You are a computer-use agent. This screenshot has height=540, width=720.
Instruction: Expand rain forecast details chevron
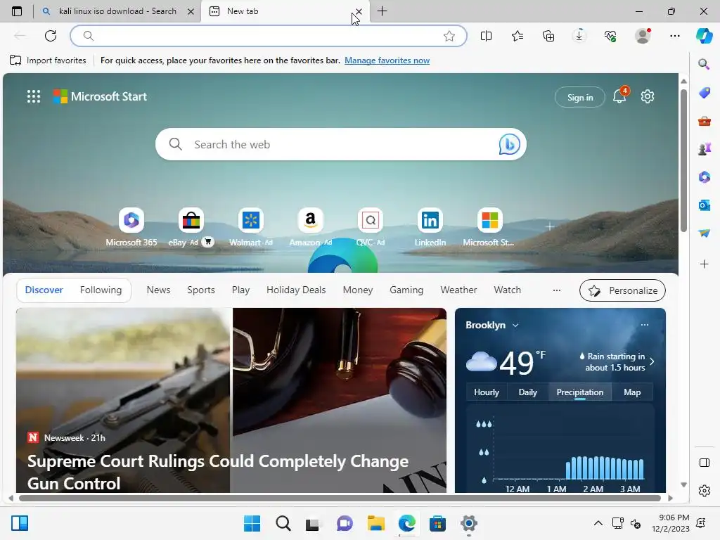pos(652,361)
